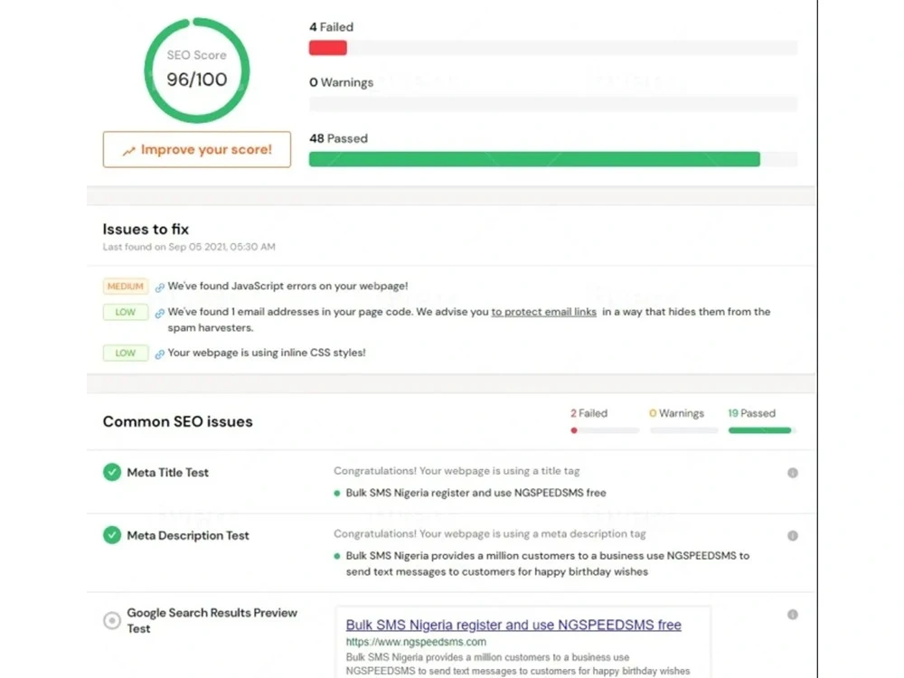Open the Bulk SMS Nigeria search preview title link
Image resolution: width=904 pixels, height=678 pixels.
tap(513, 625)
